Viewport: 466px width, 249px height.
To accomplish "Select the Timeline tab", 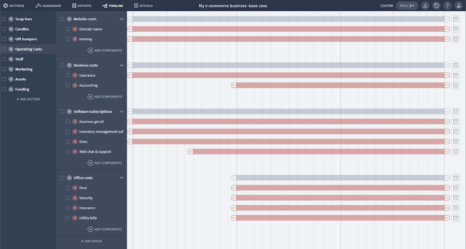I will [x=113, y=6].
